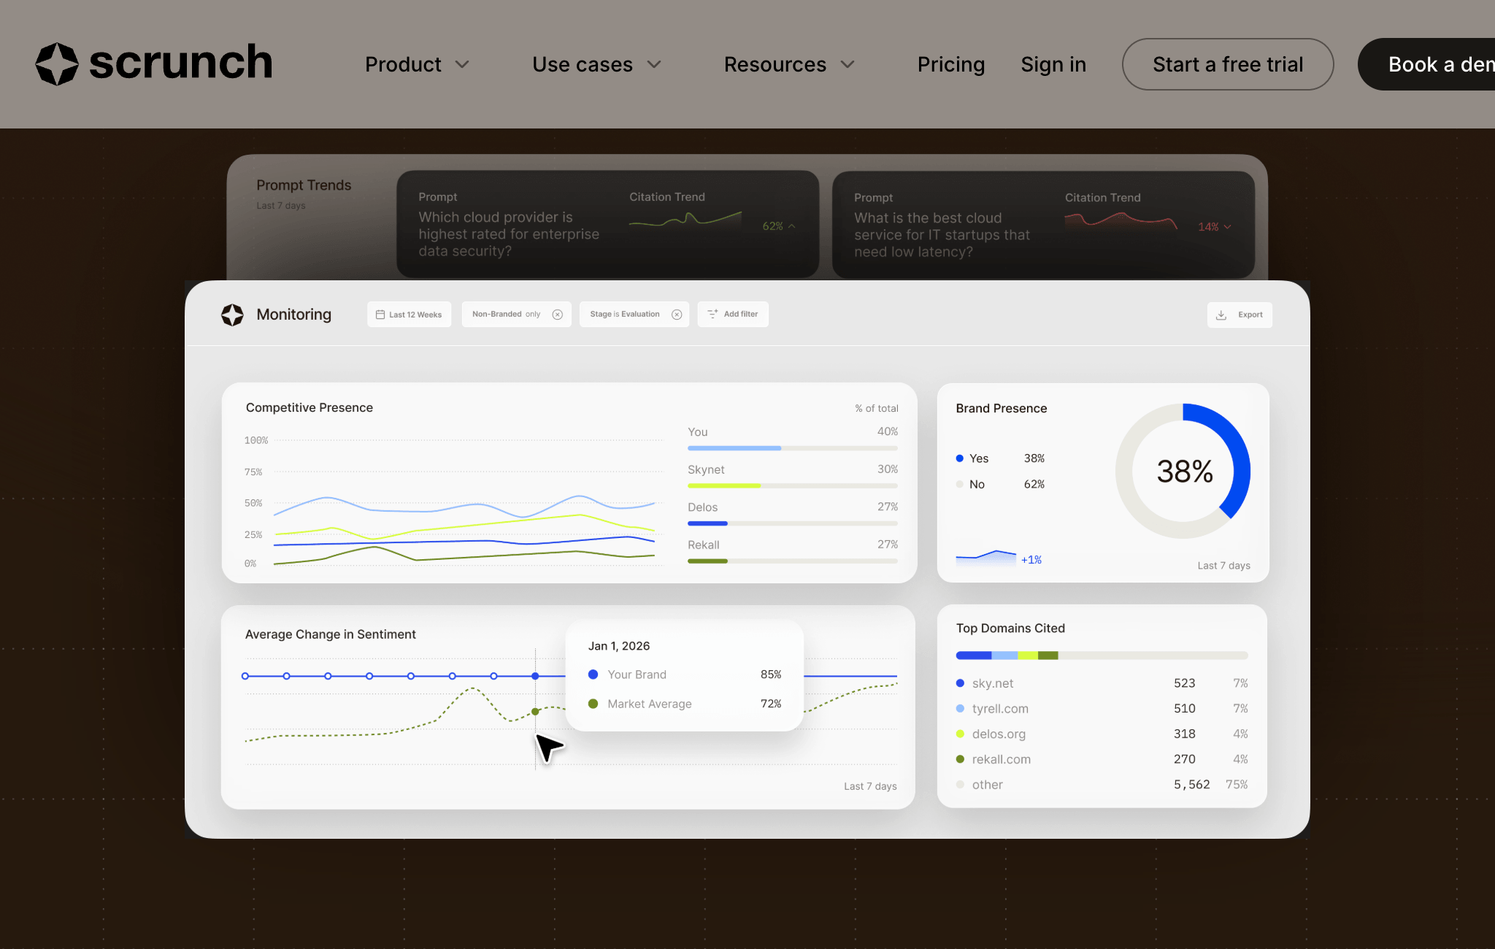Click the filter icon beside Add filter
Screen dimensions: 1495x949
pos(712,314)
